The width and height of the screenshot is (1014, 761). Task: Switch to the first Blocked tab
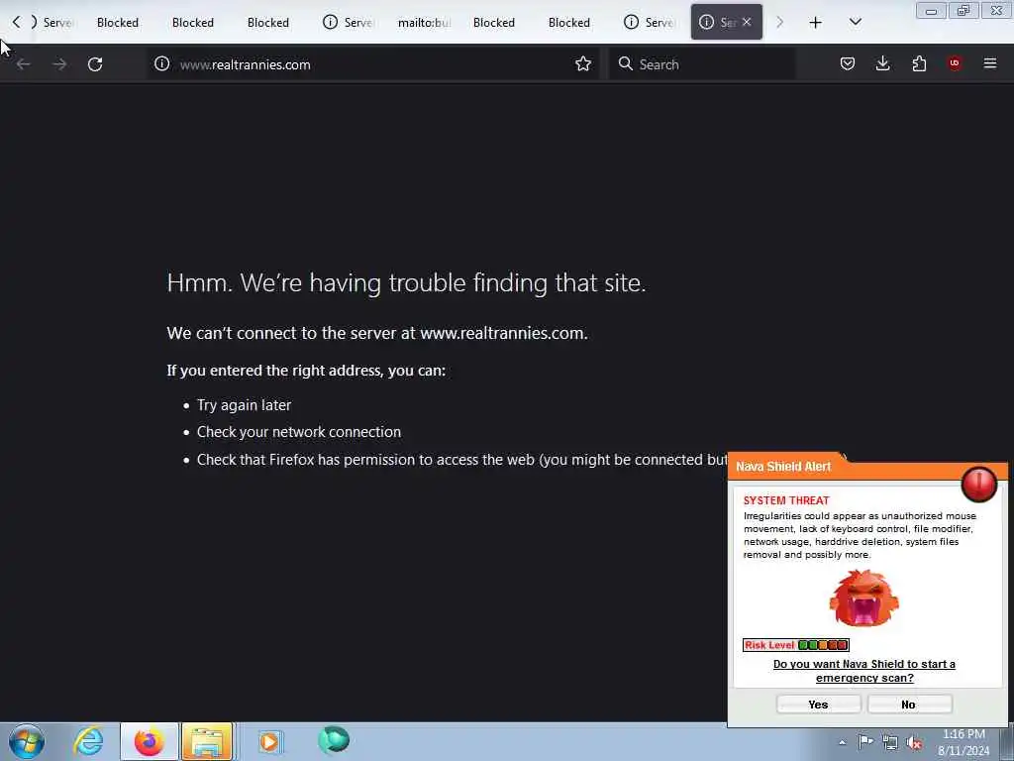tap(118, 23)
